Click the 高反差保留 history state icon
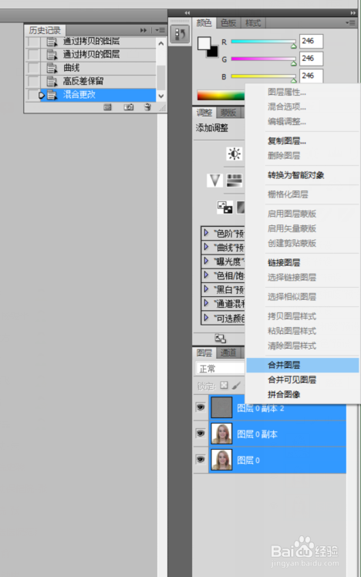This screenshot has height=577, width=361. pyautogui.click(x=52, y=81)
